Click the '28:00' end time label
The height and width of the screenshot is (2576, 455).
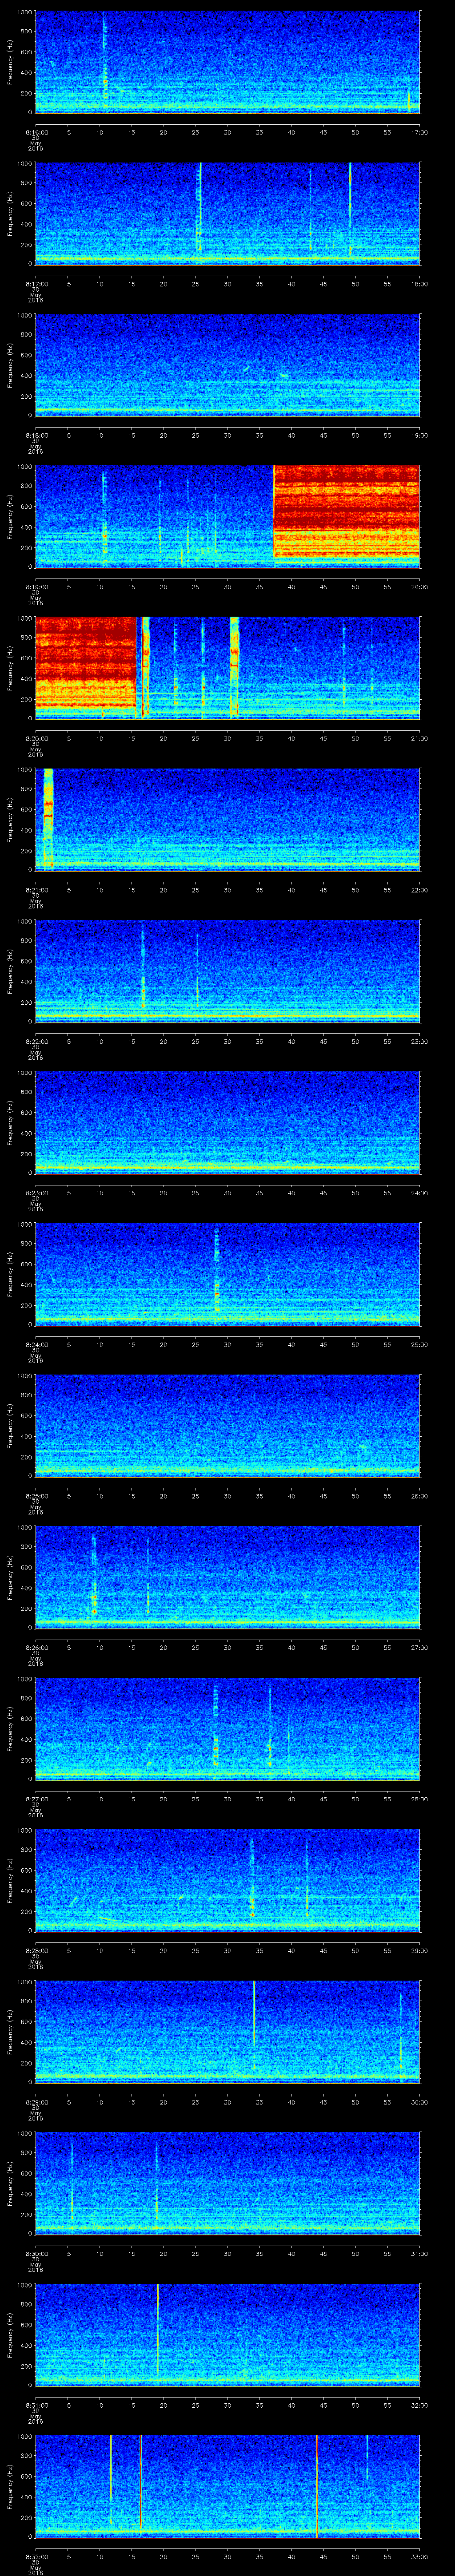point(420,1799)
